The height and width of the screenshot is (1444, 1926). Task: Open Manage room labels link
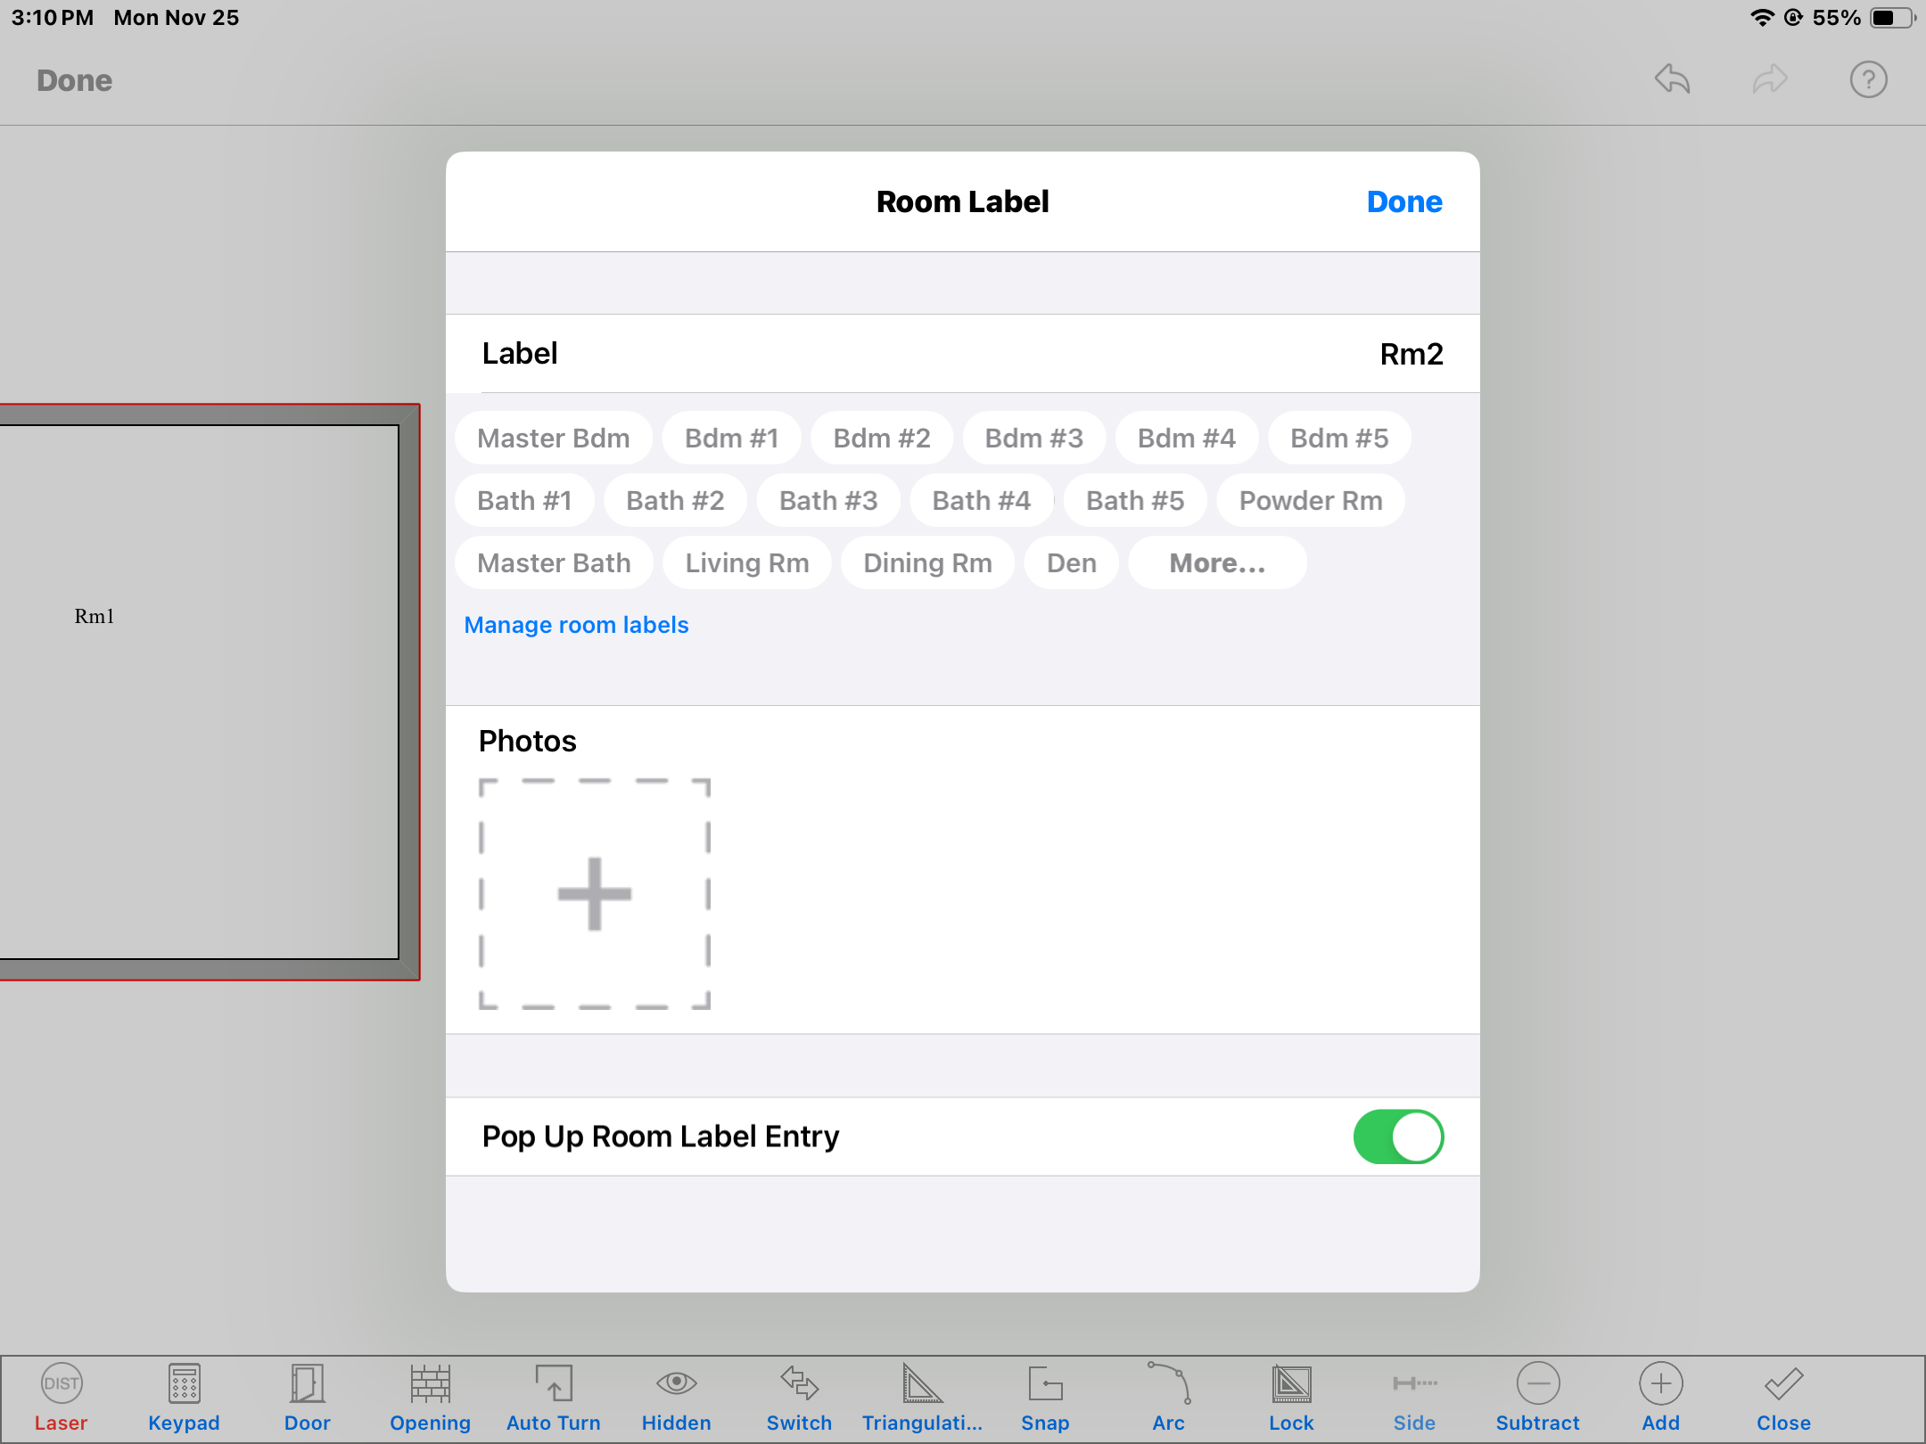576,625
